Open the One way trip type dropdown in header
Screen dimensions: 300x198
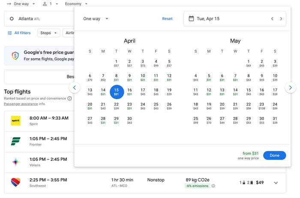tap(21, 3)
